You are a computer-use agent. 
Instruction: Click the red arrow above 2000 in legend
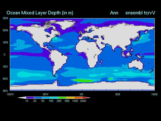point(86,98)
